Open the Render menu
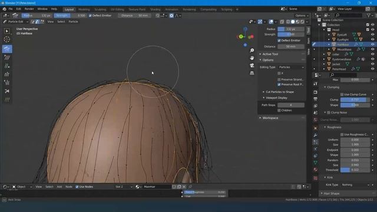The image size is (377, 212). [x=29, y=9]
